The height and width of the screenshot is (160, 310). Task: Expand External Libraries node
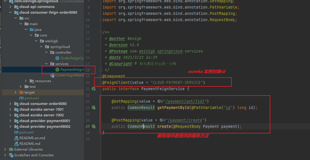(5, 149)
